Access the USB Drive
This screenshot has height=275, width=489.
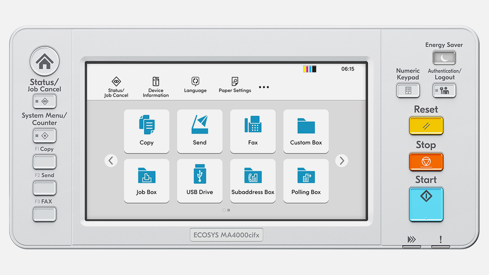[200, 181]
